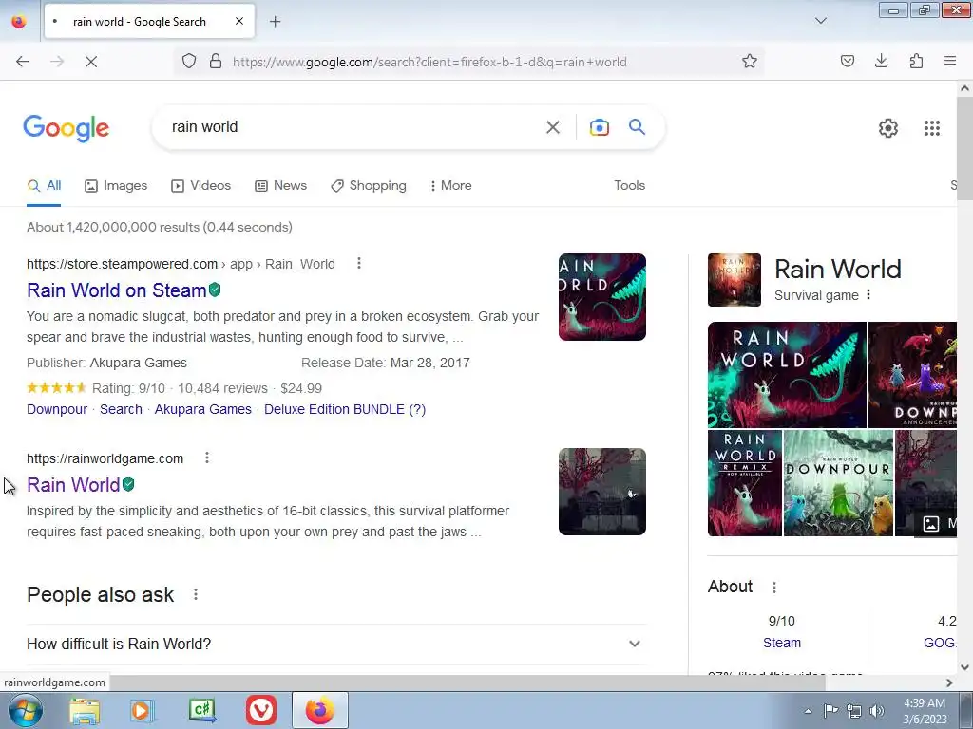Follow the Akupara Games sitelink

(x=203, y=409)
